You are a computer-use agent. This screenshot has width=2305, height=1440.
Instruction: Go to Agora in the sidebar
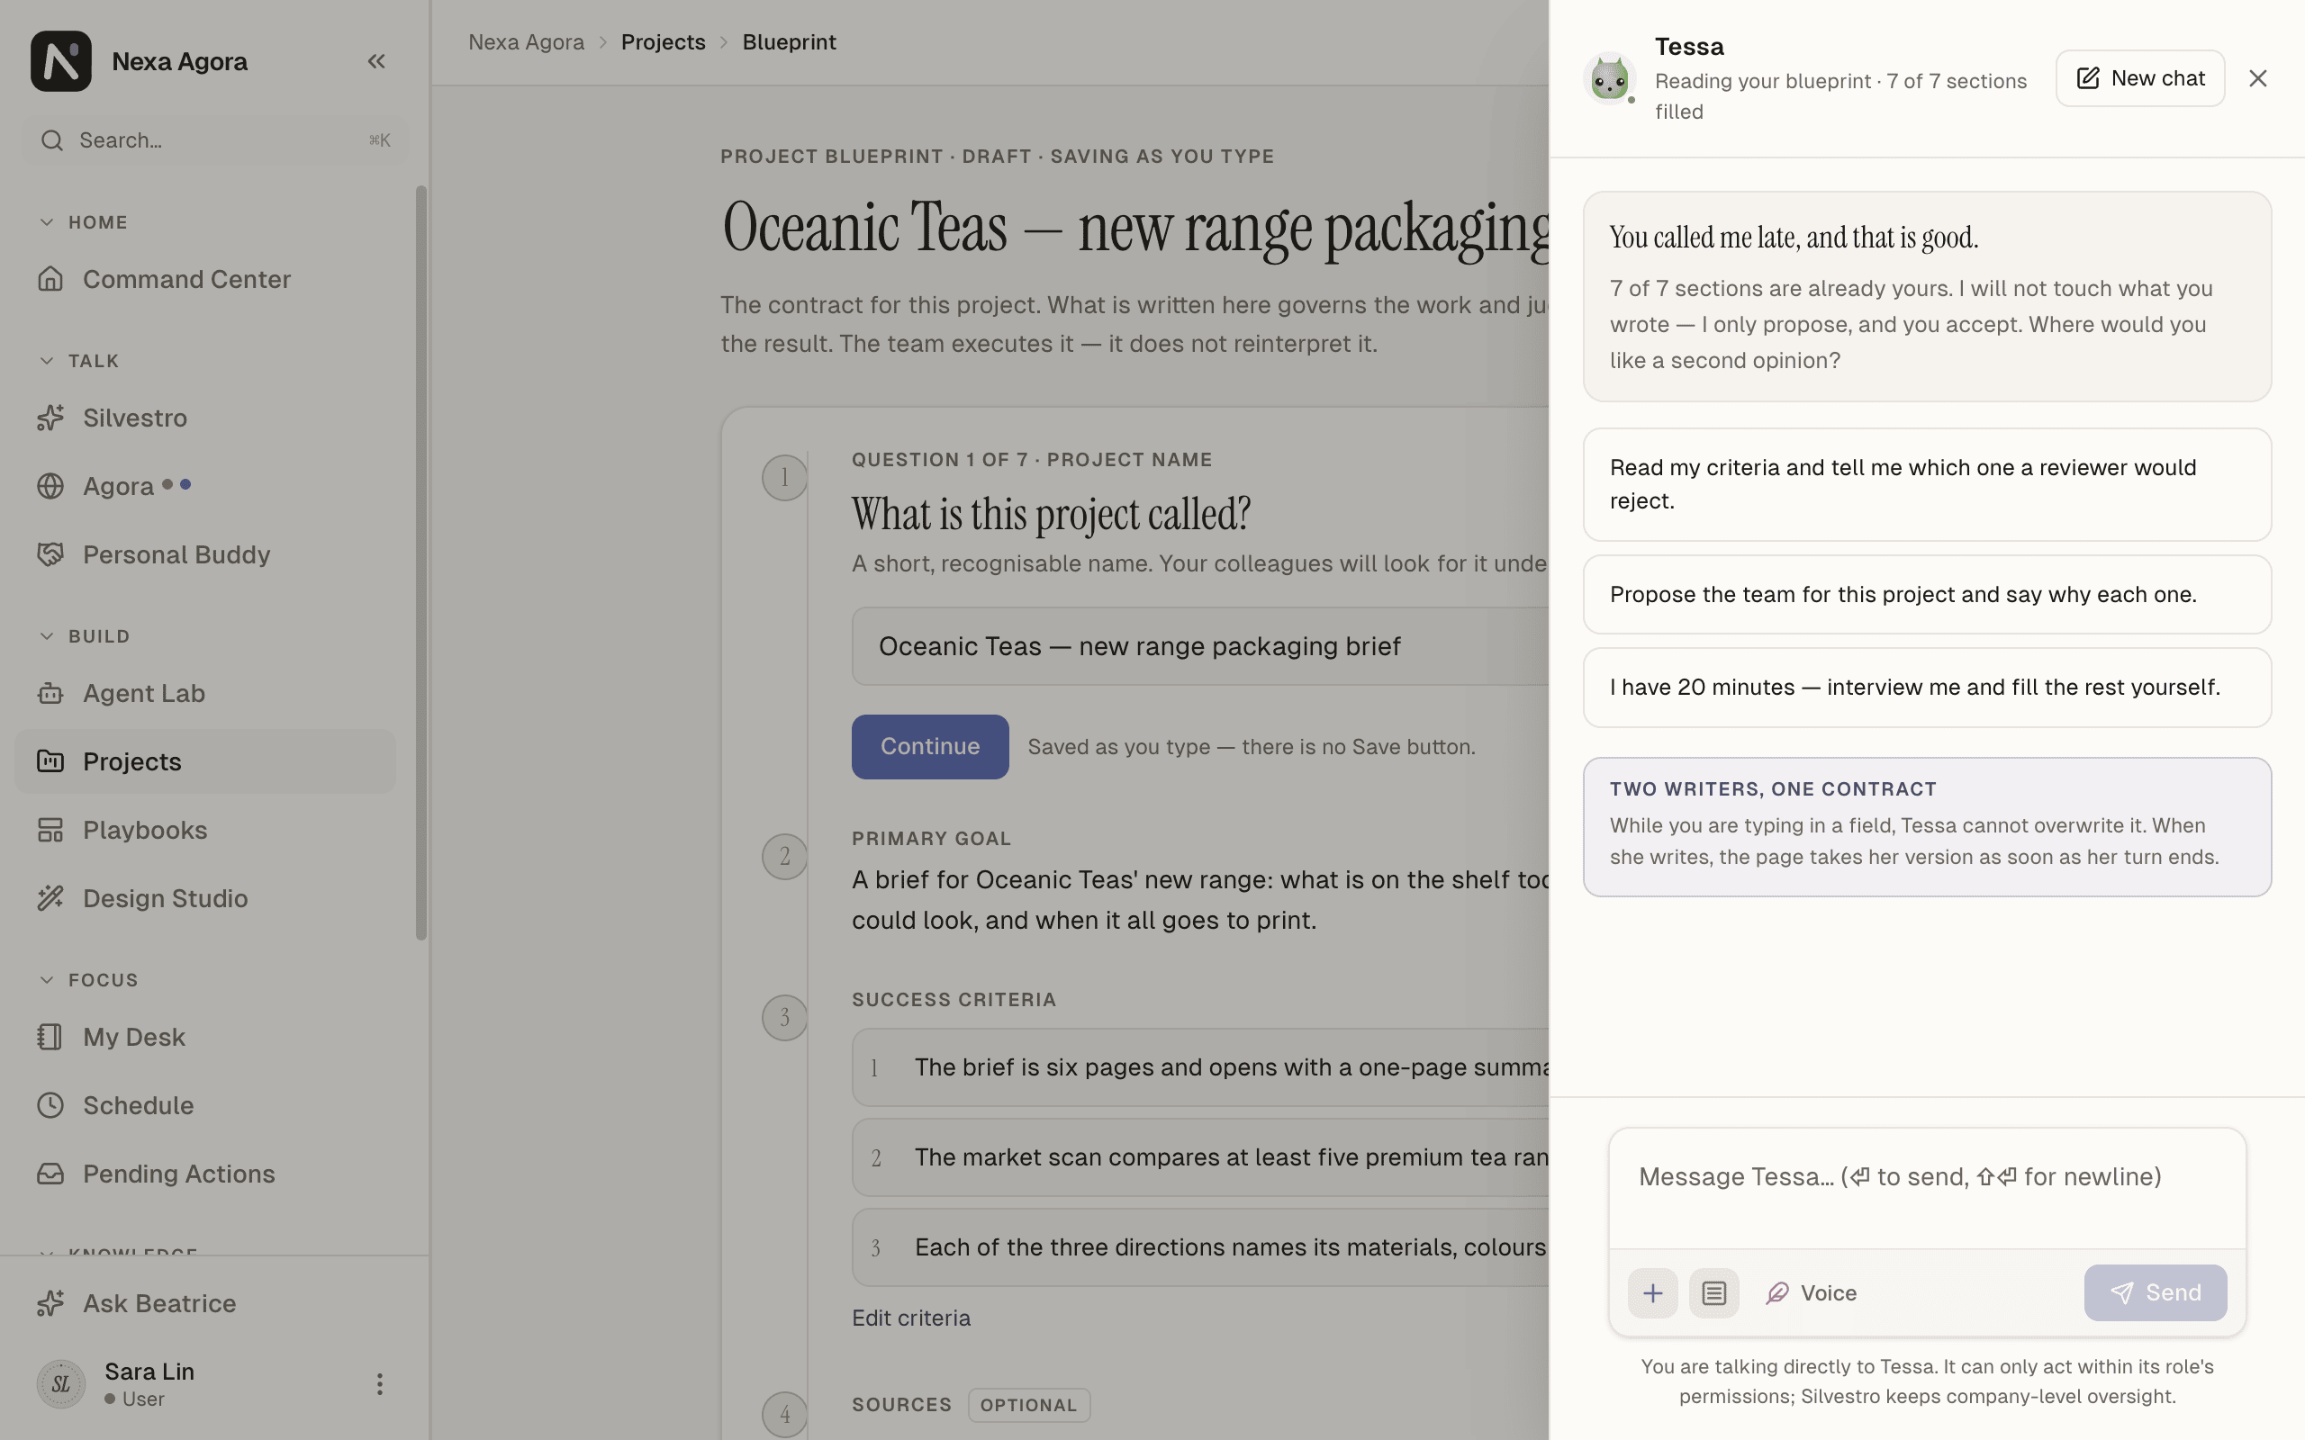coord(204,487)
